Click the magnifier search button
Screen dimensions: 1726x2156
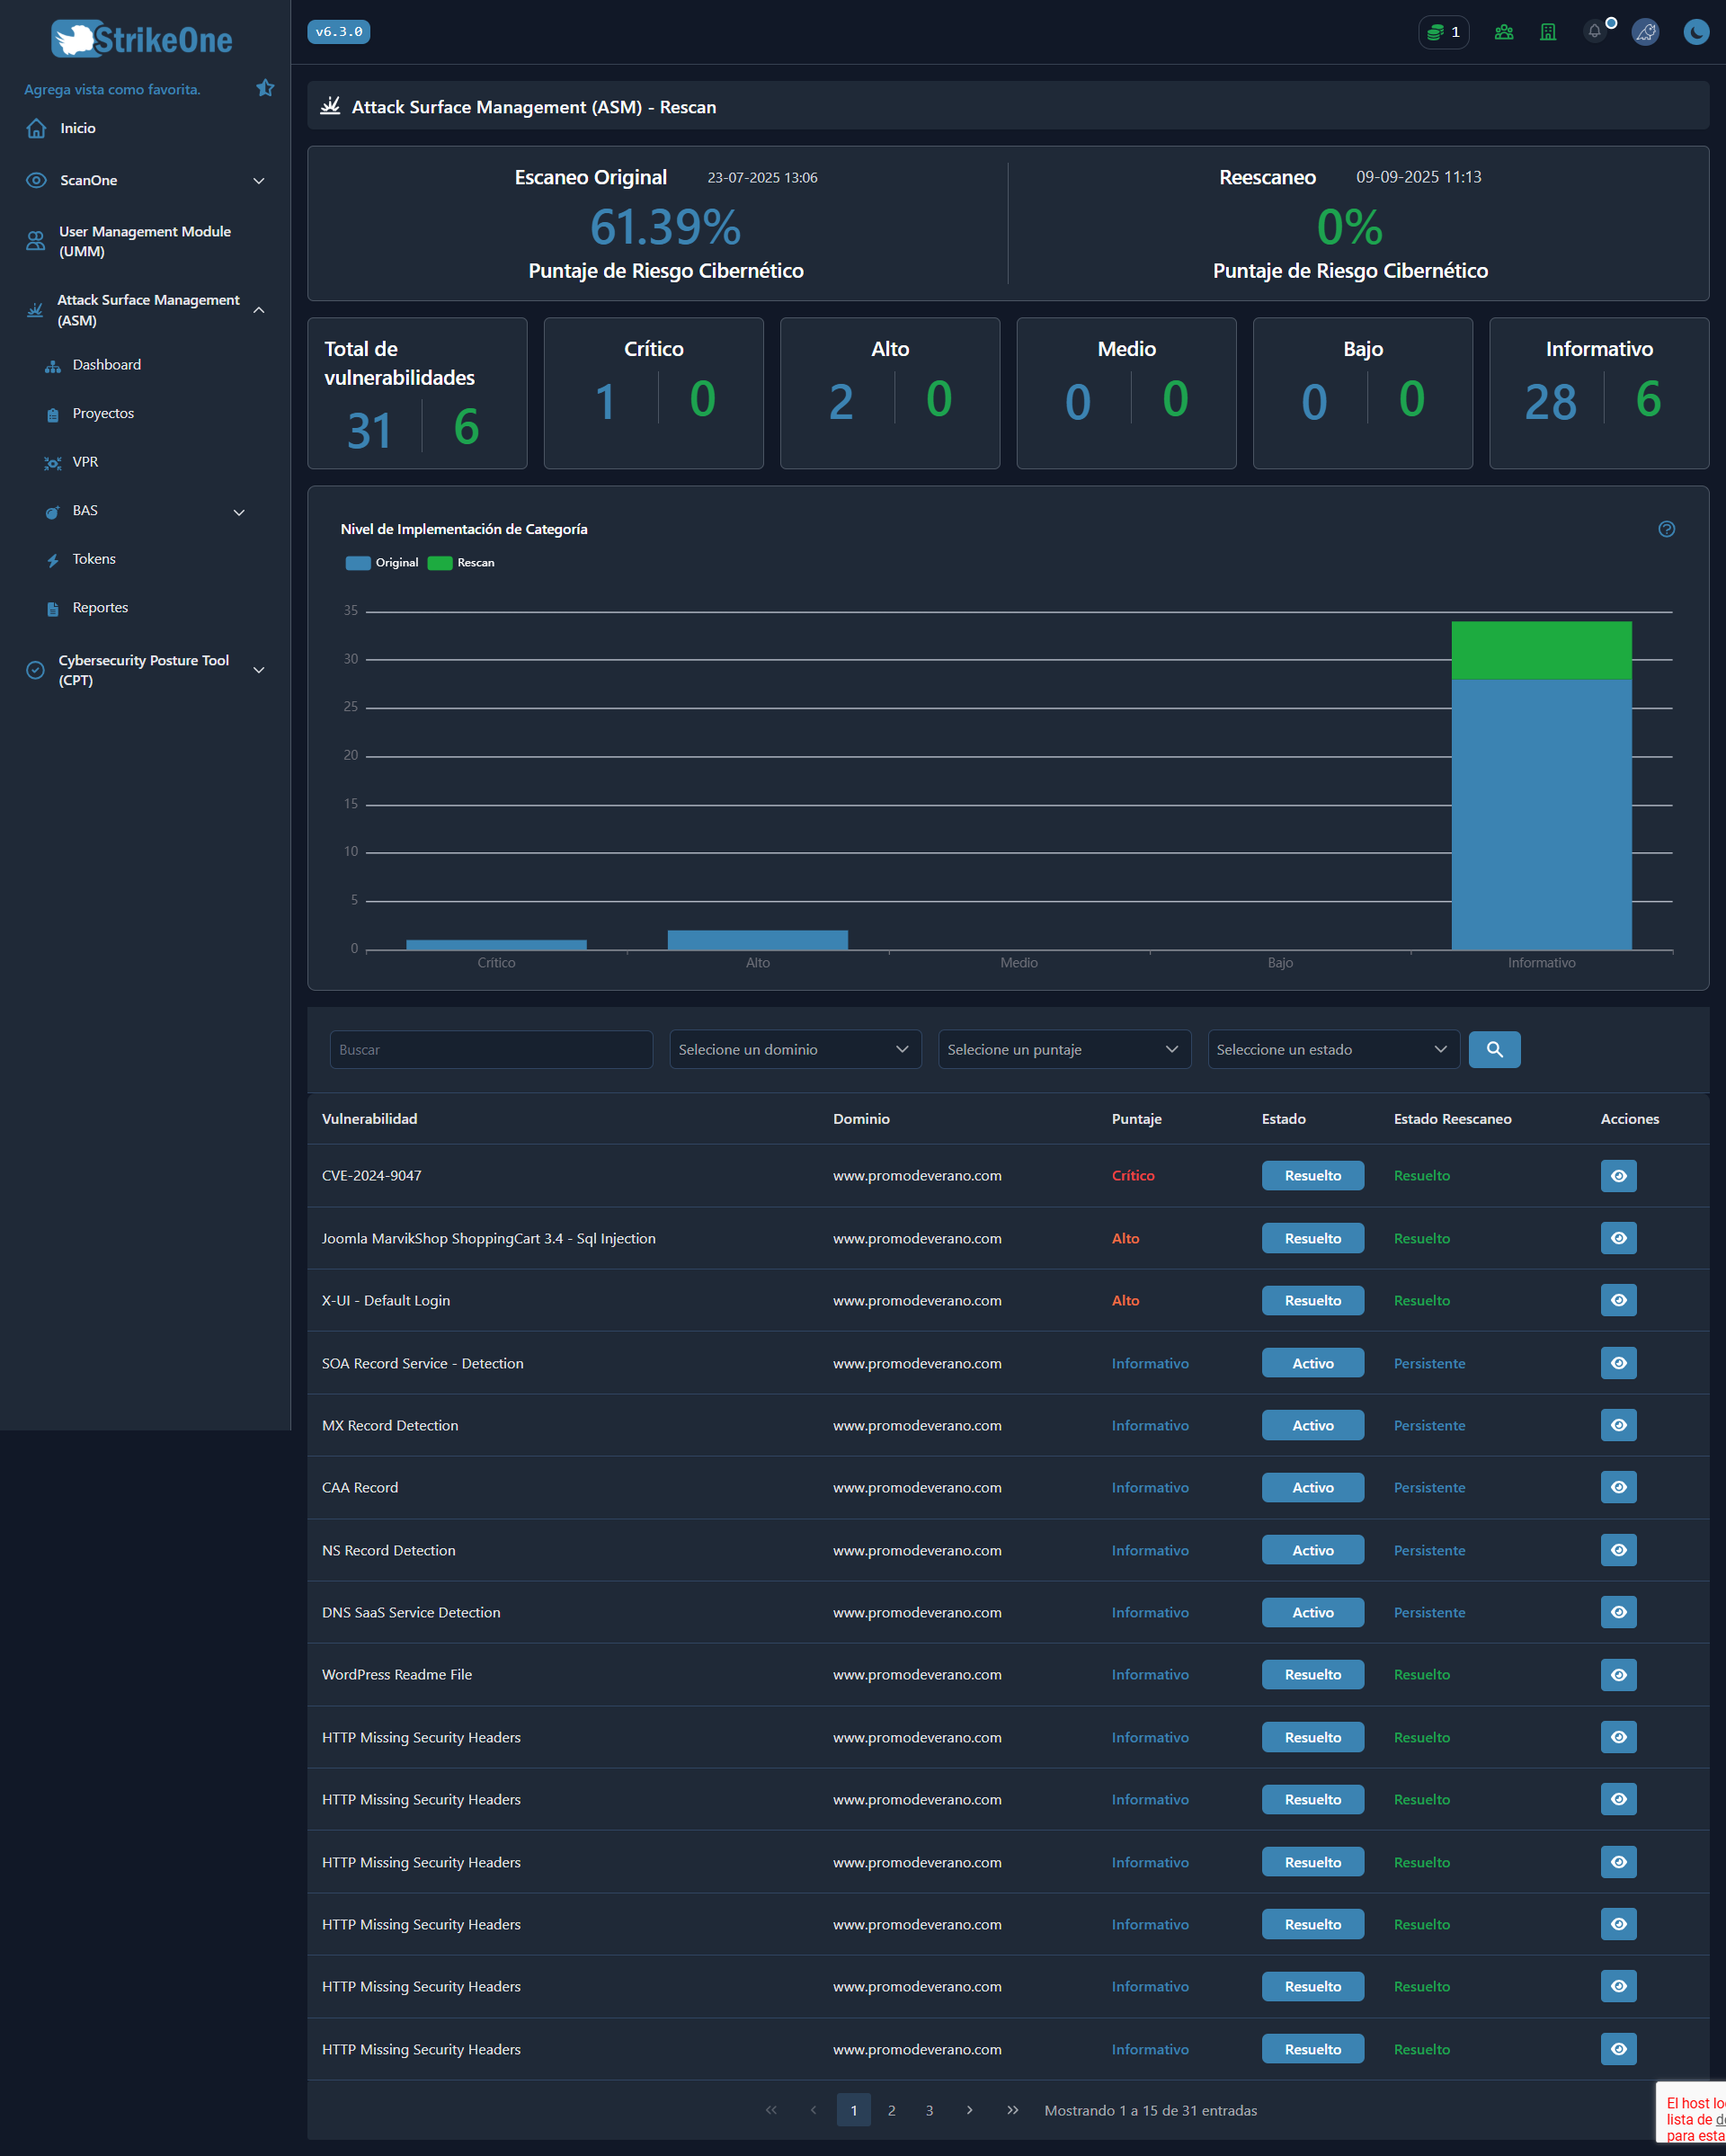pyautogui.click(x=1494, y=1049)
